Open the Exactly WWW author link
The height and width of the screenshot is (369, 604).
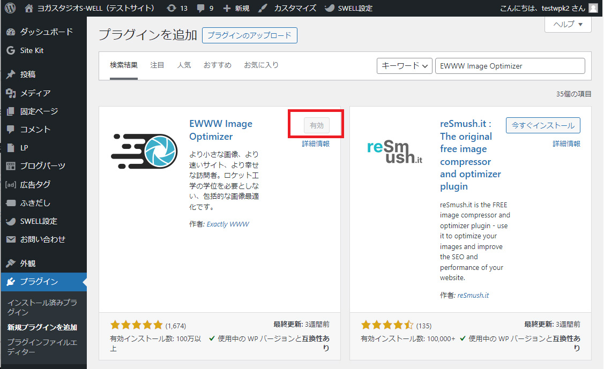(x=228, y=224)
